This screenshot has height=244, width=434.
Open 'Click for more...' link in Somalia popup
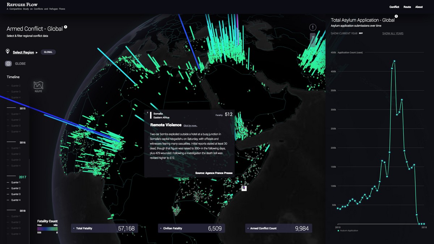tap(190, 125)
